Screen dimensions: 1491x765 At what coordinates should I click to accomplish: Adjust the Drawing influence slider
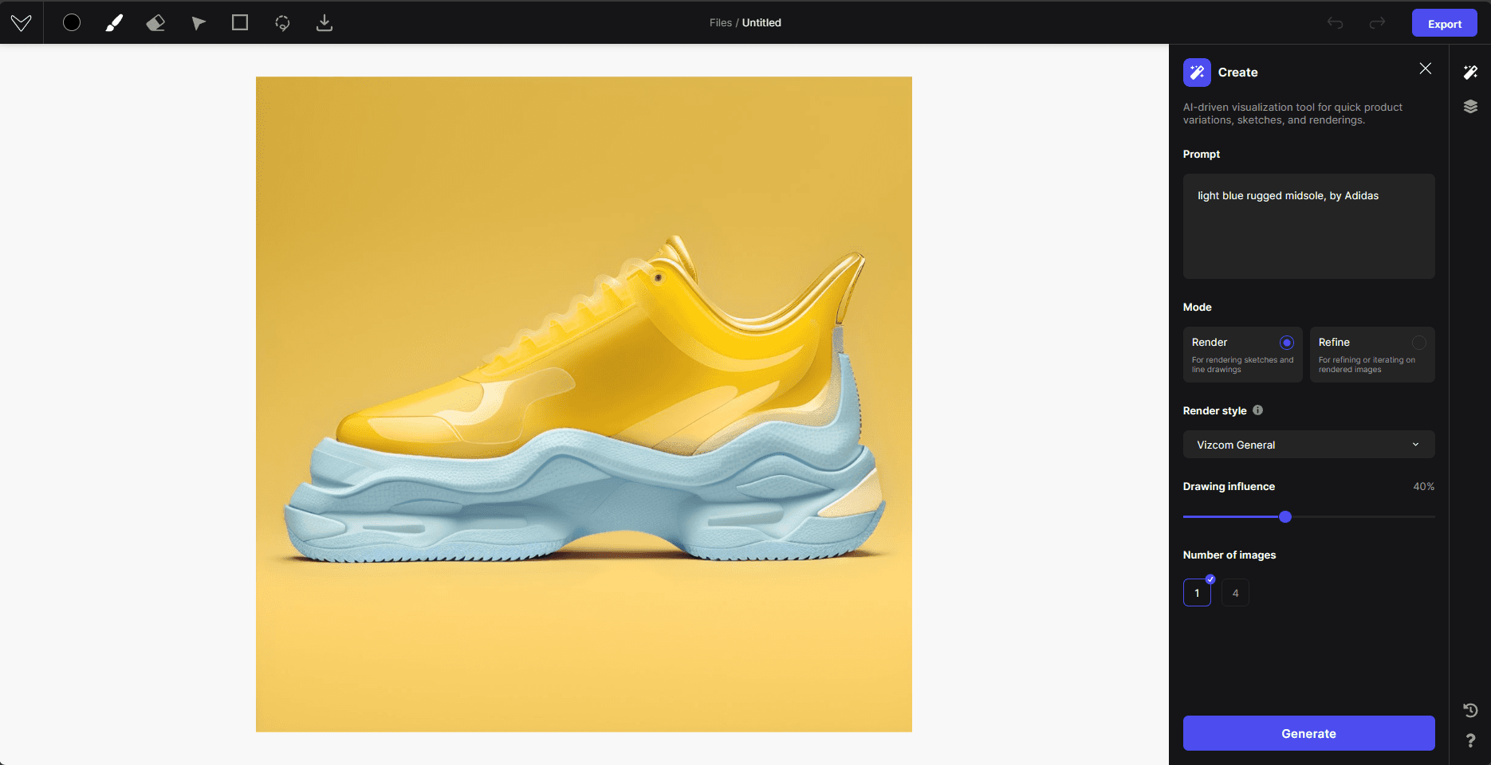[1284, 516]
